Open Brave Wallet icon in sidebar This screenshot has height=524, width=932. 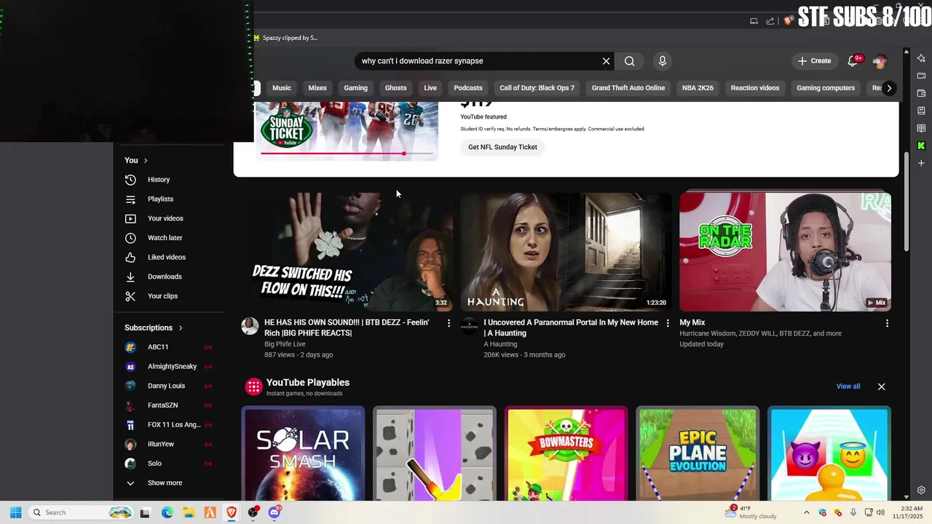(921, 93)
